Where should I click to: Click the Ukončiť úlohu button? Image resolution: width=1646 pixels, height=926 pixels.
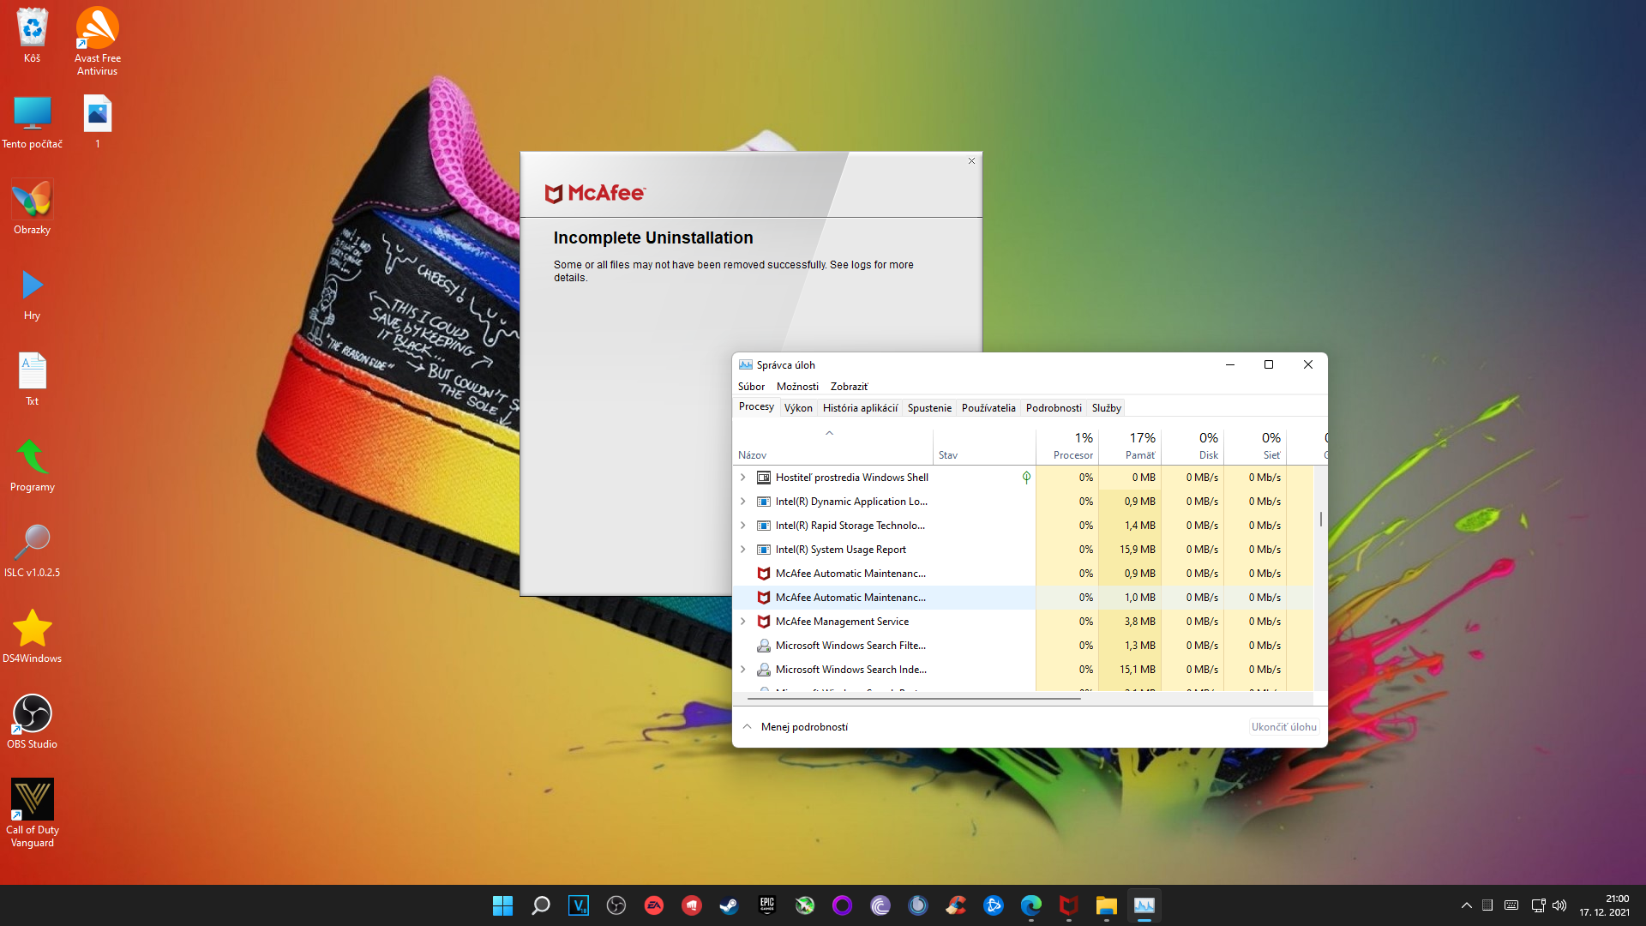(x=1283, y=727)
